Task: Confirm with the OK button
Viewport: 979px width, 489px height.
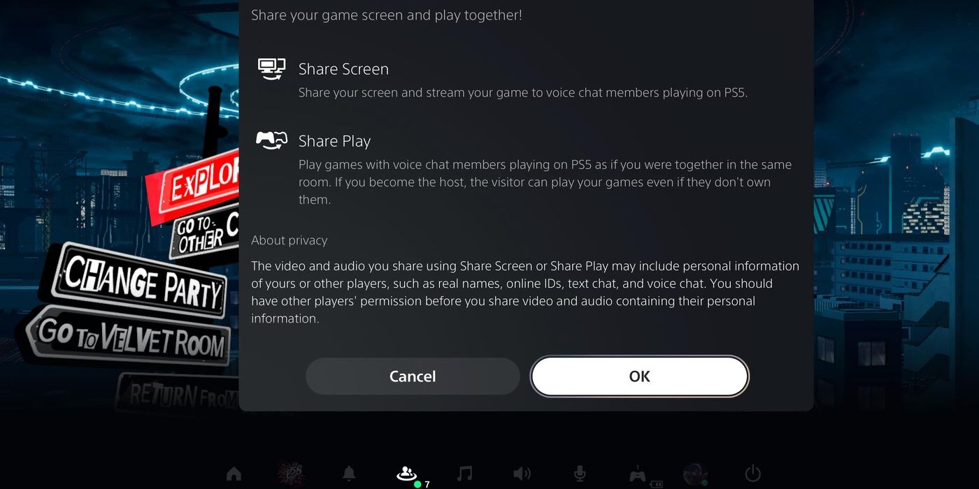Action: [x=639, y=377]
